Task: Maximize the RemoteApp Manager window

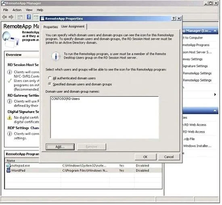Action: tap(211, 3)
